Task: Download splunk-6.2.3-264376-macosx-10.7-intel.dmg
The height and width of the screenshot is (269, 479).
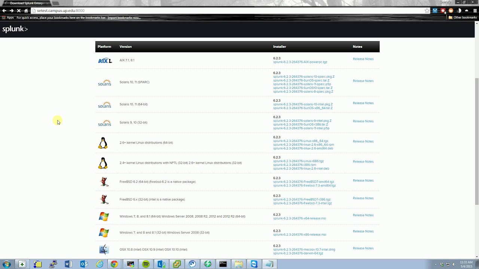Action: point(304,250)
